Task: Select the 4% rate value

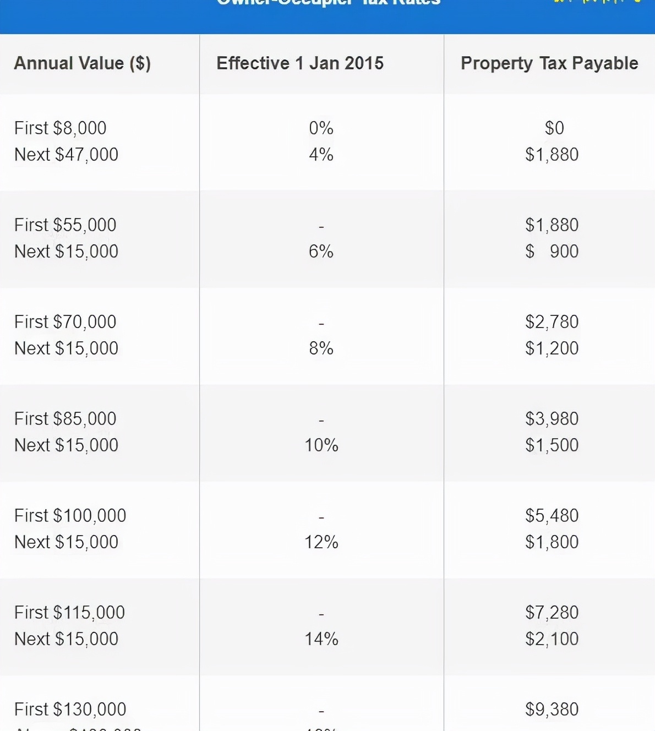Action: click(321, 155)
